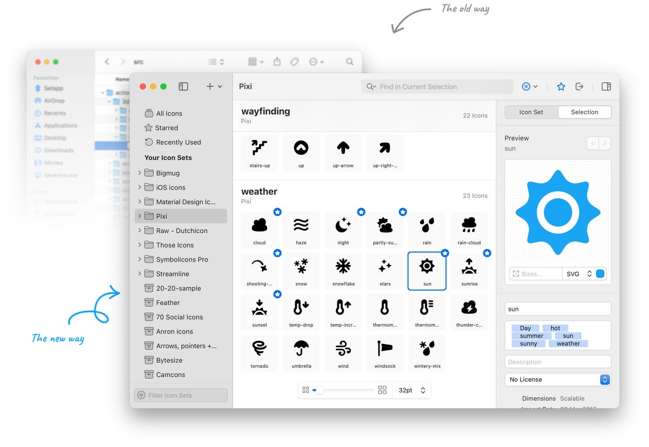Expand the Pixi folder
The width and height of the screenshot is (649, 447).
pos(140,216)
